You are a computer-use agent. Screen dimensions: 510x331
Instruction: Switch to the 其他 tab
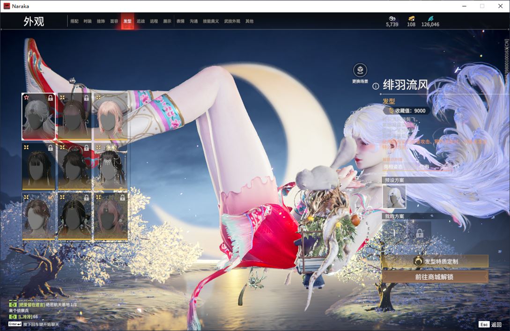pyautogui.click(x=250, y=21)
